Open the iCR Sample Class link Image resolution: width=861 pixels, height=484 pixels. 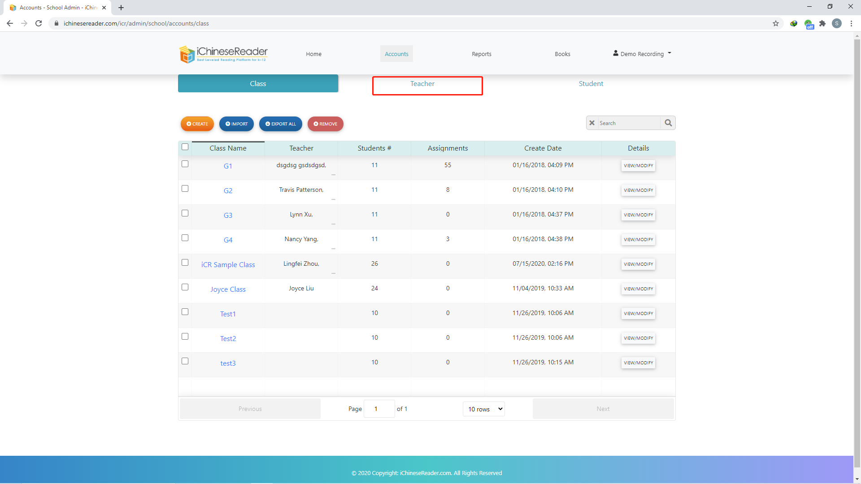click(228, 265)
